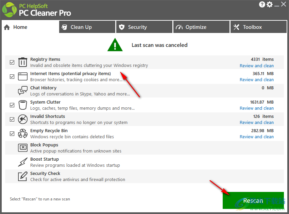
Task: Click the Security Check pencil icon
Action: tap(23, 176)
